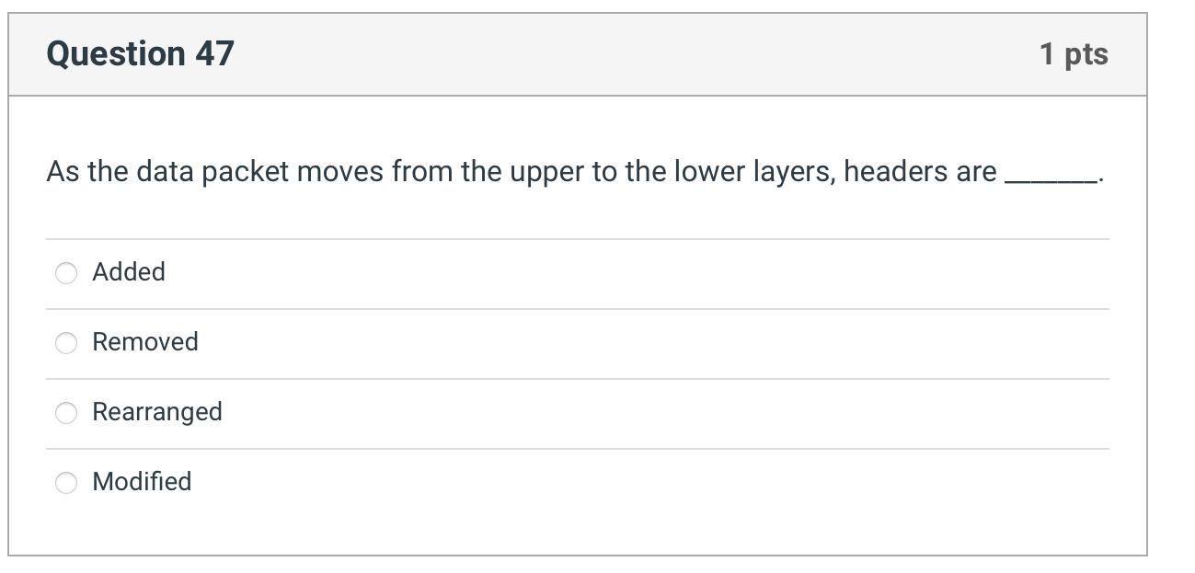Click "As the" at the question start
Viewport: 1195px width, 573px height.
[88, 172]
